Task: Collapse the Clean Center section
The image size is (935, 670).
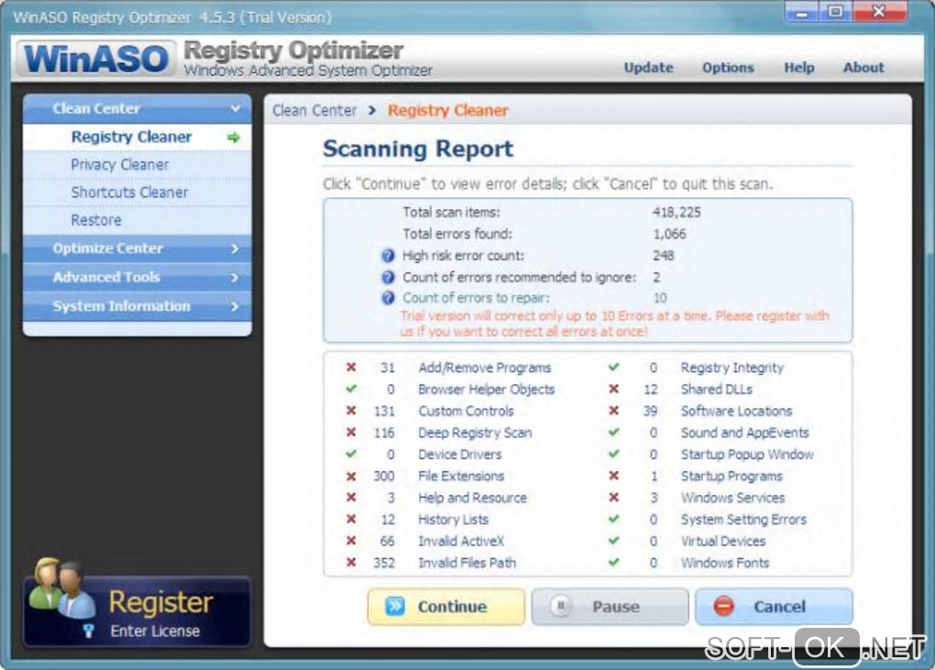Action: pos(137,108)
